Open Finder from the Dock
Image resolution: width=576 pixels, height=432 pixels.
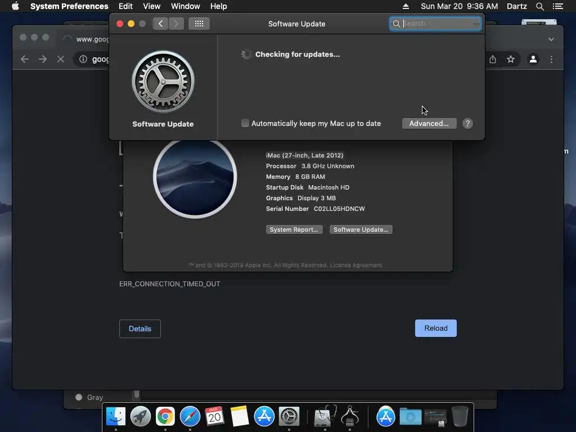coord(116,416)
